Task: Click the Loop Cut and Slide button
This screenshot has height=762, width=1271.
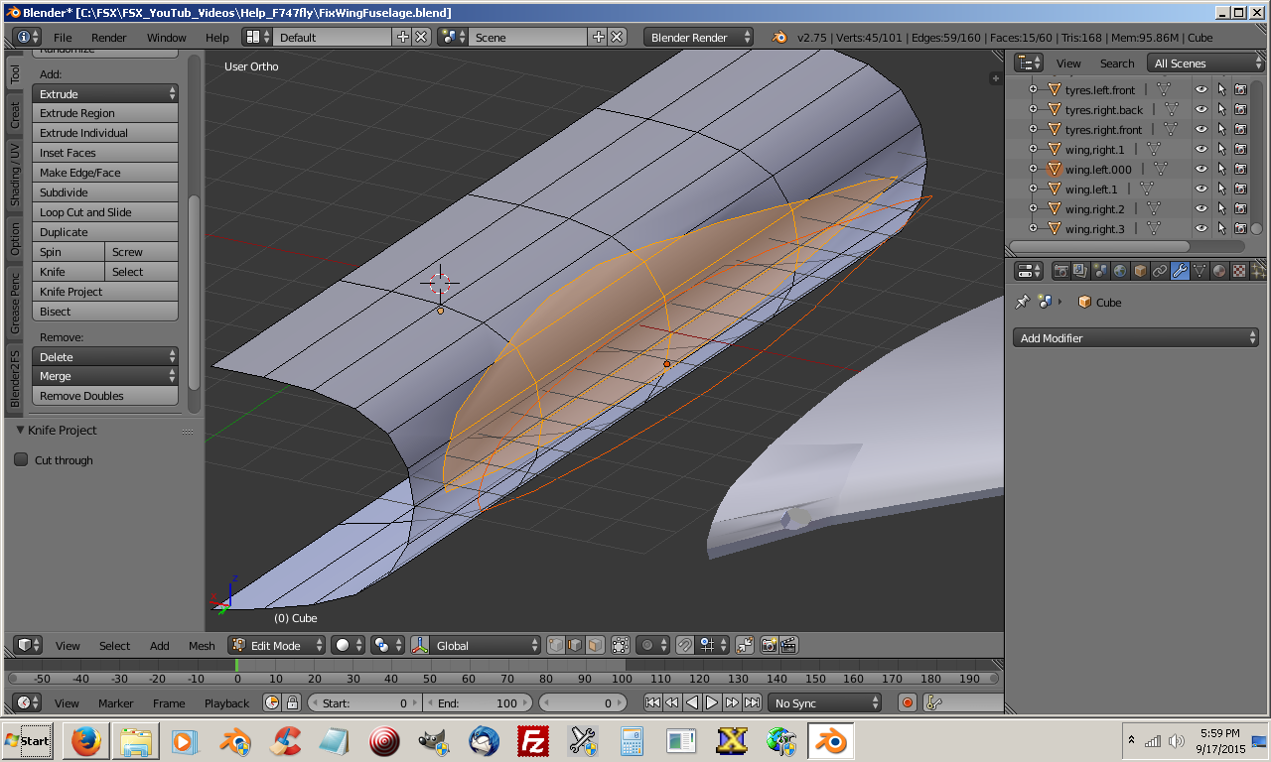Action: 104,212
